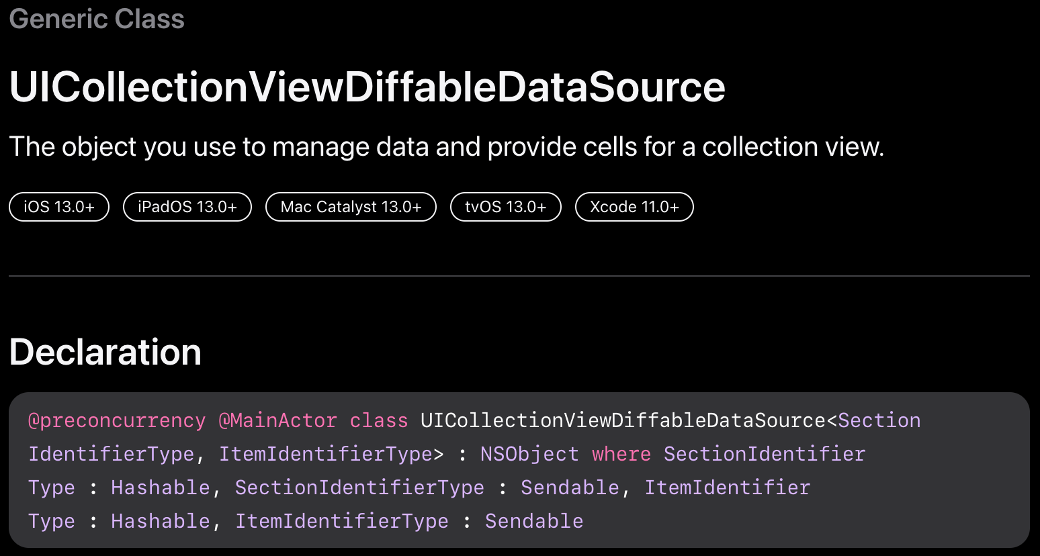Click the pink class keyword
Screen dimensions: 1040x556
(379, 420)
